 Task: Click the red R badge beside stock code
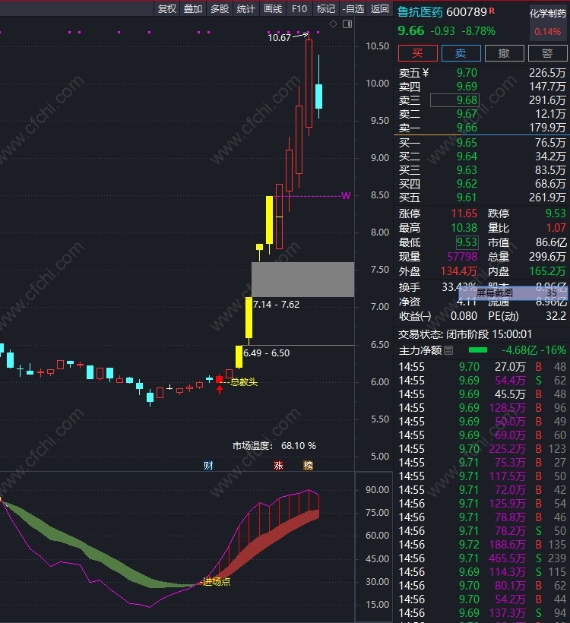point(492,11)
